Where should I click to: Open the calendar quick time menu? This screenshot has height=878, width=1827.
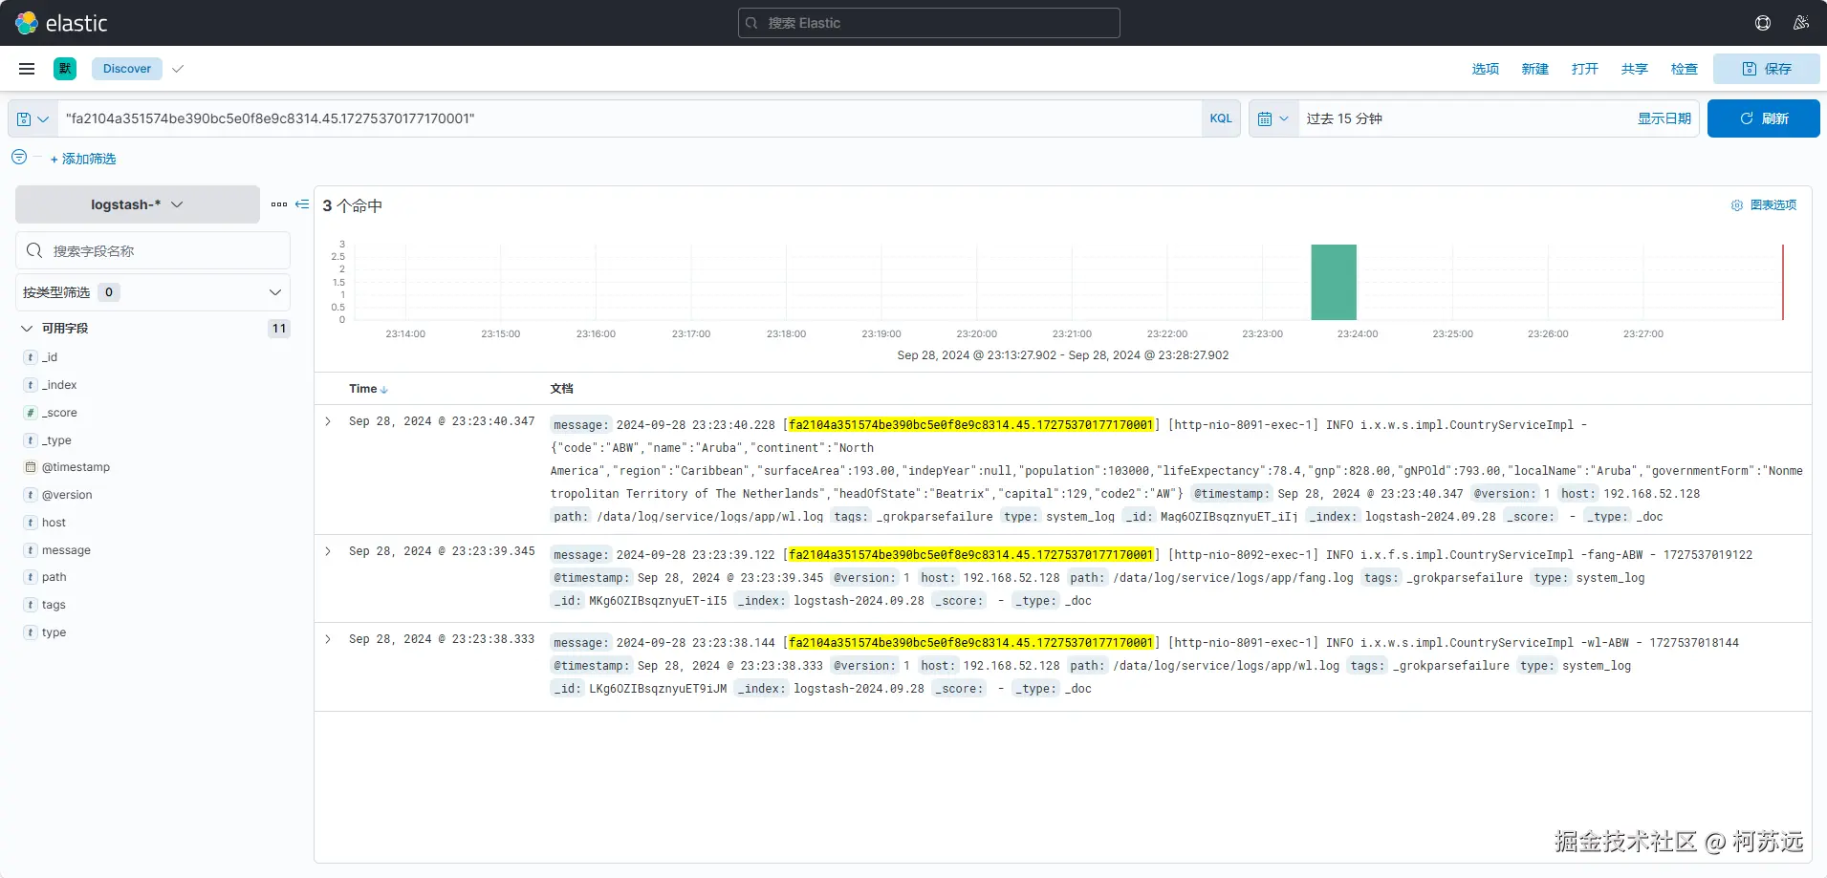click(x=1273, y=118)
